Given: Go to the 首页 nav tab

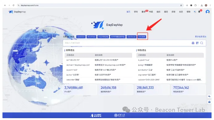Looking at the screenshot, I should click(128, 12).
